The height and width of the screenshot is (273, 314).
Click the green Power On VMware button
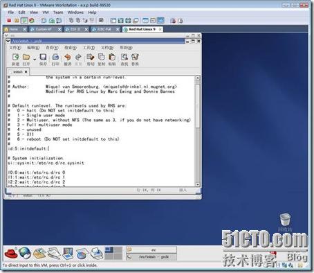(24, 21)
